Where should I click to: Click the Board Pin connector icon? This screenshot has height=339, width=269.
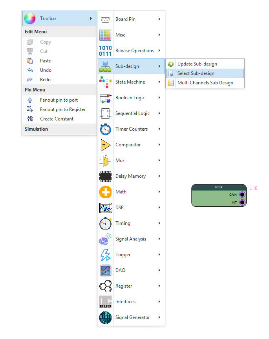click(105, 20)
